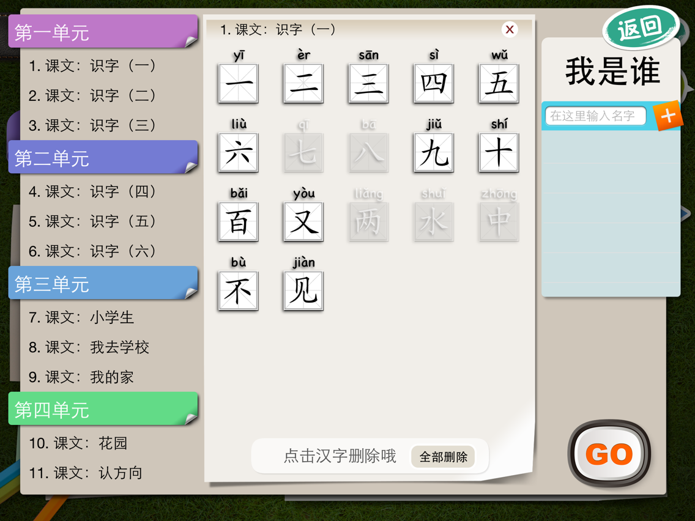Tap the greyed-out 水 (shuǐ) tile
Screen dimensions: 695x521
[x=434, y=221]
